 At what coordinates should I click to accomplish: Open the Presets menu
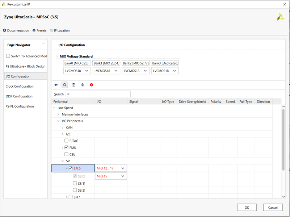(39, 30)
